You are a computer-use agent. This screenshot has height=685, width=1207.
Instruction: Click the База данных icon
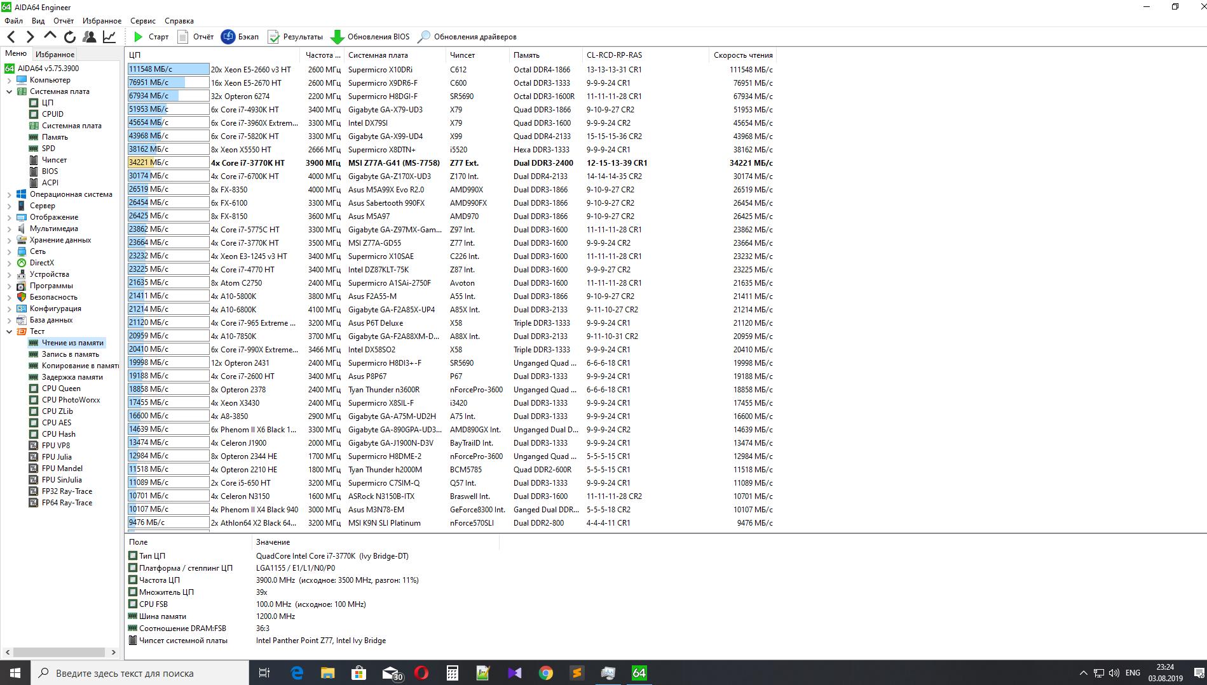22,320
